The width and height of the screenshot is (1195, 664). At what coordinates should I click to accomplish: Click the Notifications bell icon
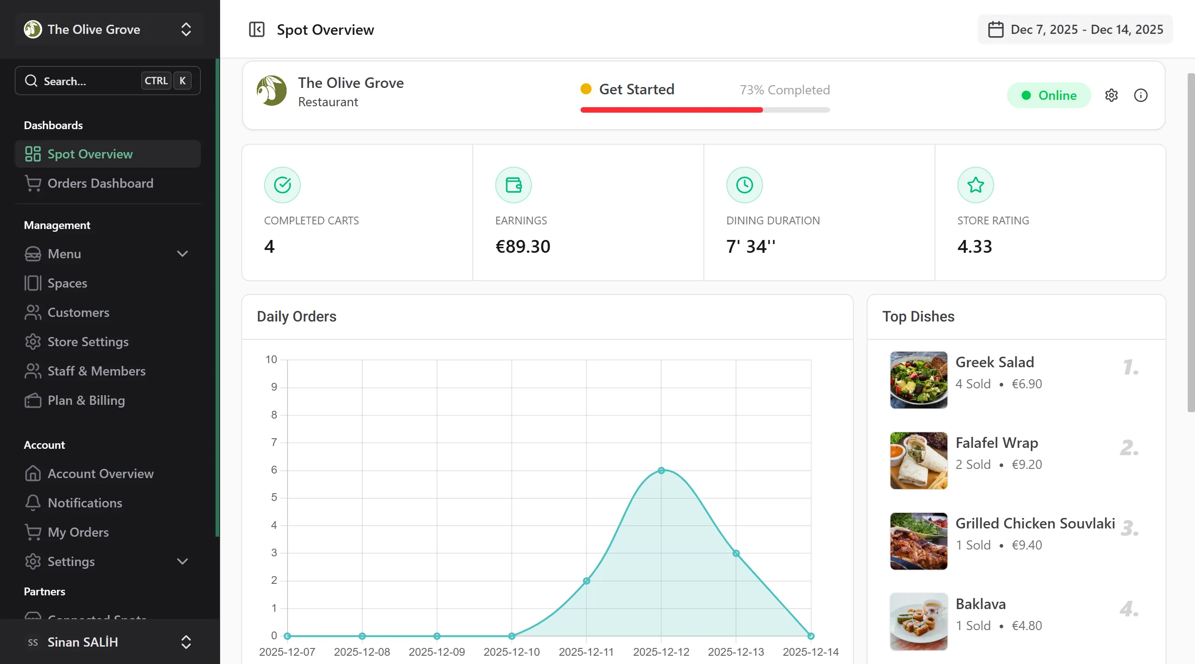pos(33,503)
